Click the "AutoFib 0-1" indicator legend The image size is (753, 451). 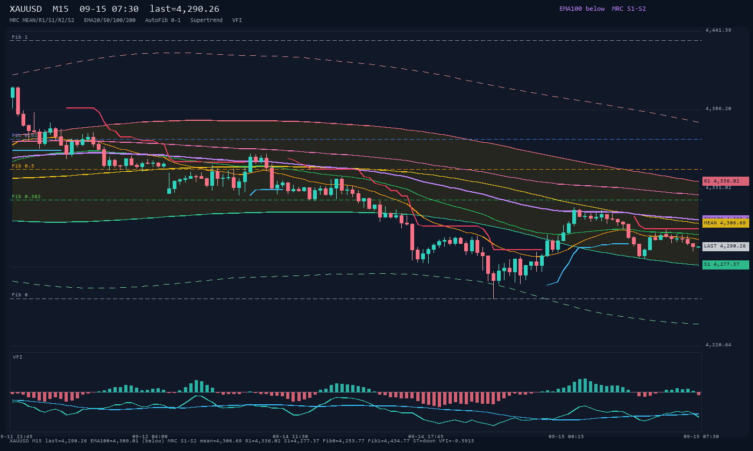[163, 20]
